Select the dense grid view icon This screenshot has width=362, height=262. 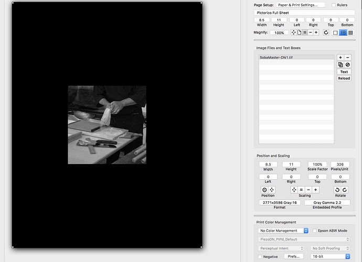click(x=350, y=32)
